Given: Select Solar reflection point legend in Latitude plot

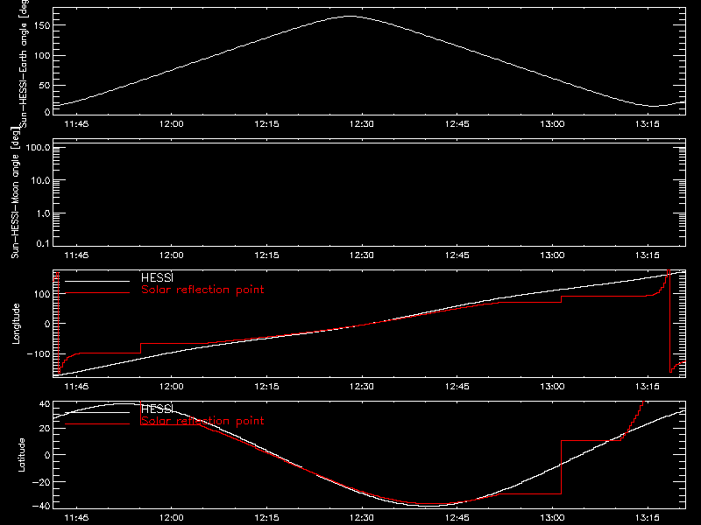Looking at the screenshot, I should [x=202, y=421].
